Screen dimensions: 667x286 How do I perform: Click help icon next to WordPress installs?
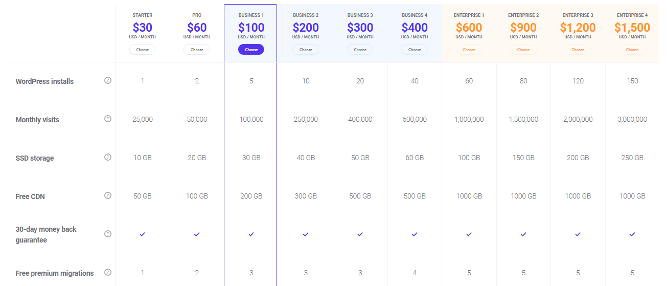[x=108, y=80]
